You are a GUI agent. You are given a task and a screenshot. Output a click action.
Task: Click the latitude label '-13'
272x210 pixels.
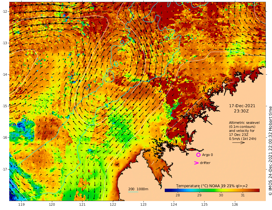[5, 43]
